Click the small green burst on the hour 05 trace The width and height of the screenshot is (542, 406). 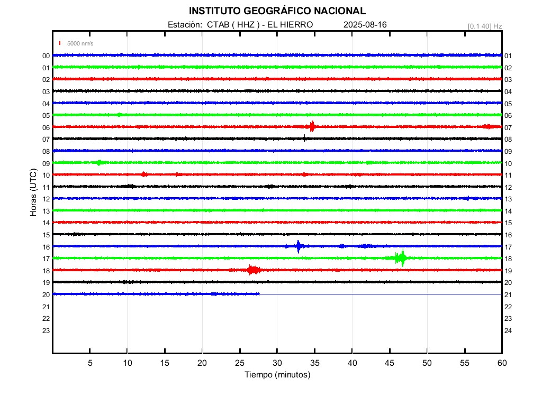point(119,115)
